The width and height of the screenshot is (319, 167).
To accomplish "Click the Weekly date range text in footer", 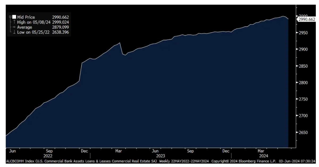I will [x=184, y=161].
